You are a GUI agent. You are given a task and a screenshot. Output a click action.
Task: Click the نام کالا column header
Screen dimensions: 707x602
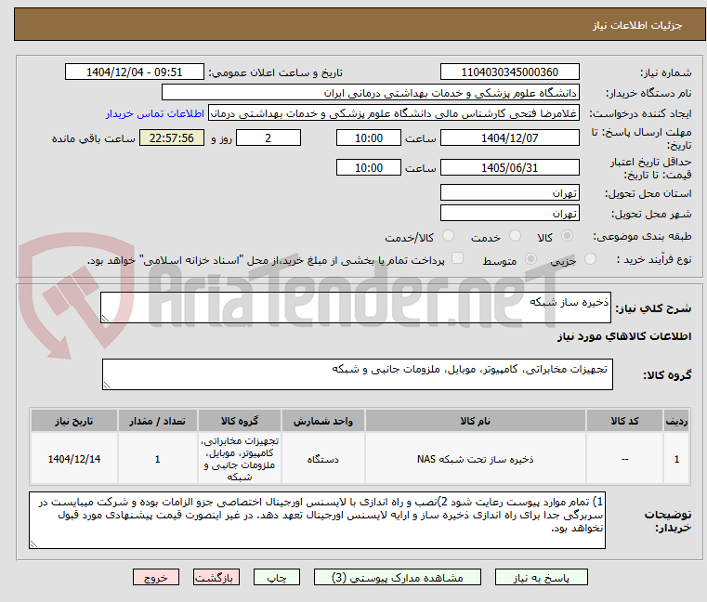coord(476,421)
